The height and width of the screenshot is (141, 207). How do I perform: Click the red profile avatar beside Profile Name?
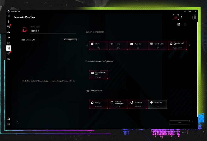pos(25,29)
